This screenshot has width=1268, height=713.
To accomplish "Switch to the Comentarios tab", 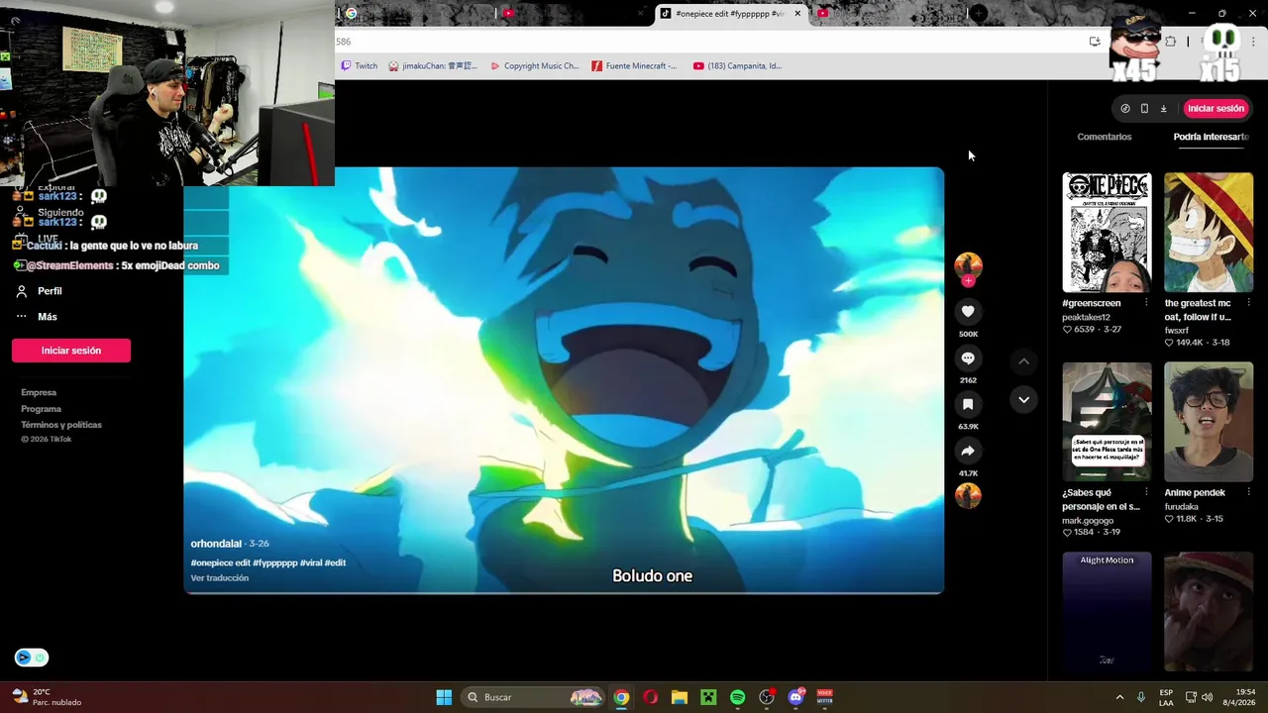I will 1104,137.
